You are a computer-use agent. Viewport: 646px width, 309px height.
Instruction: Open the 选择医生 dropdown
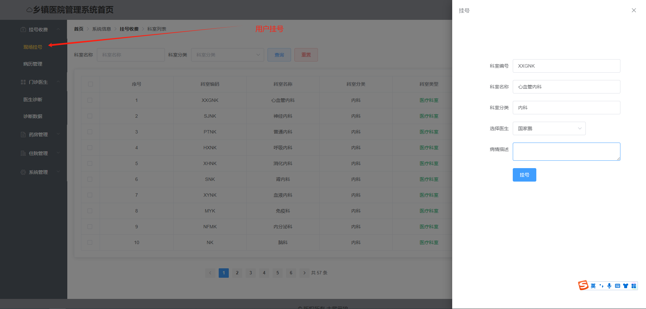coord(549,128)
